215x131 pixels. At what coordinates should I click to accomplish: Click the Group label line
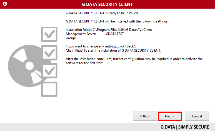click(x=71, y=38)
